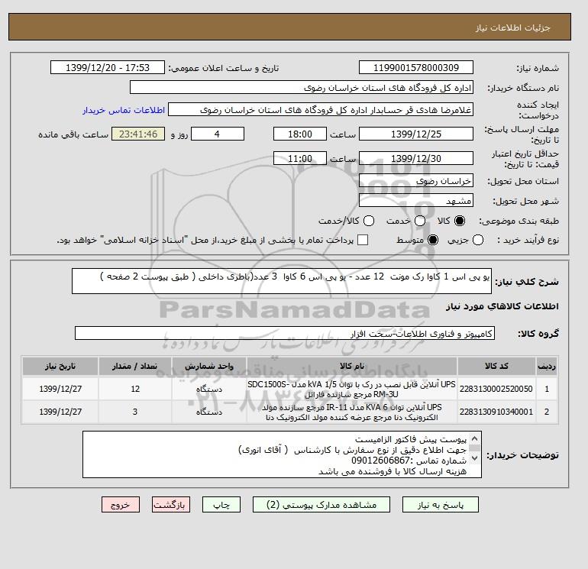The height and width of the screenshot is (569, 588).
Task: Click the اطلاعات کالاهای مورد نیاز heading
Action: [502, 306]
